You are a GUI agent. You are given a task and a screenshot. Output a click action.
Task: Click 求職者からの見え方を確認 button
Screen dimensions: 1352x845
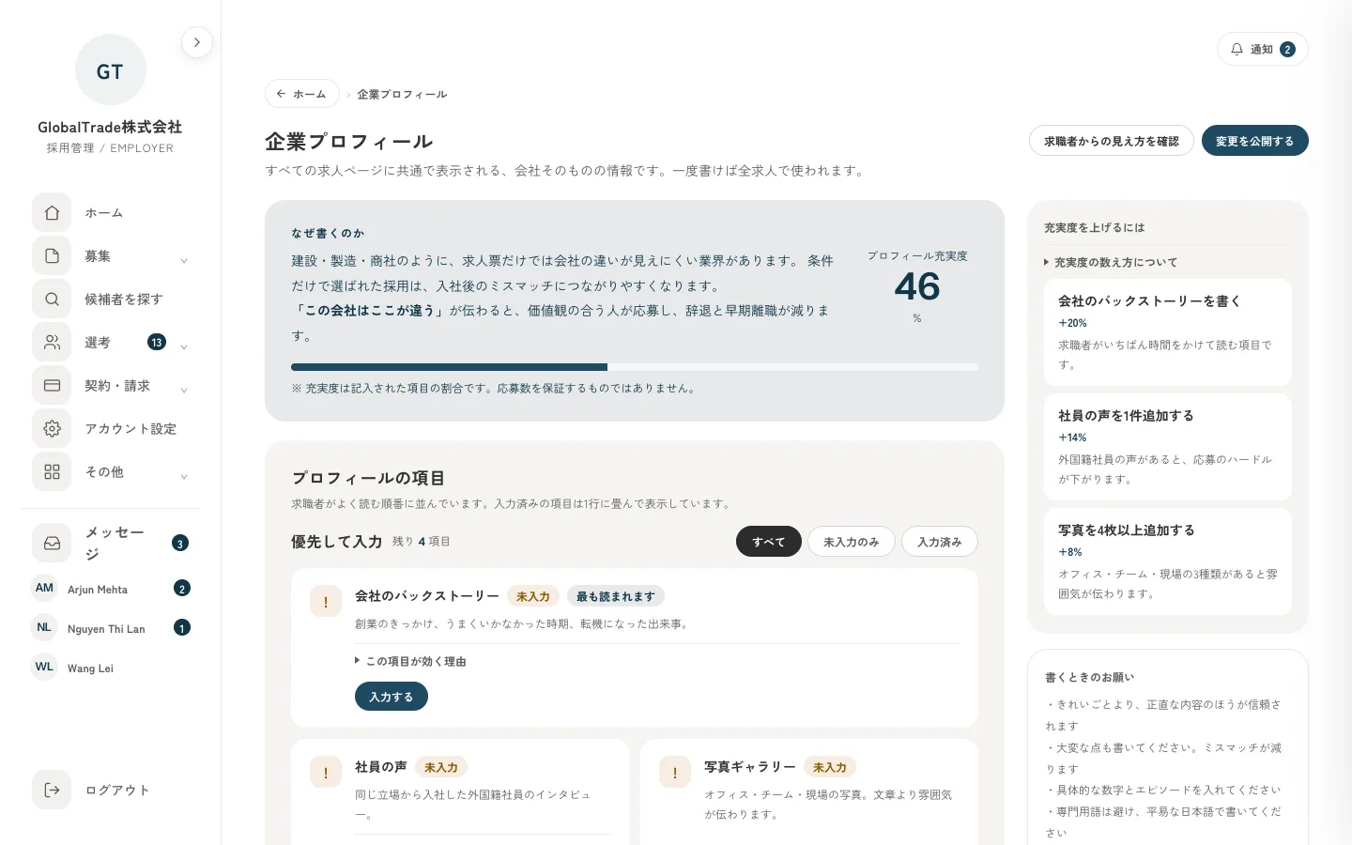1112,141
